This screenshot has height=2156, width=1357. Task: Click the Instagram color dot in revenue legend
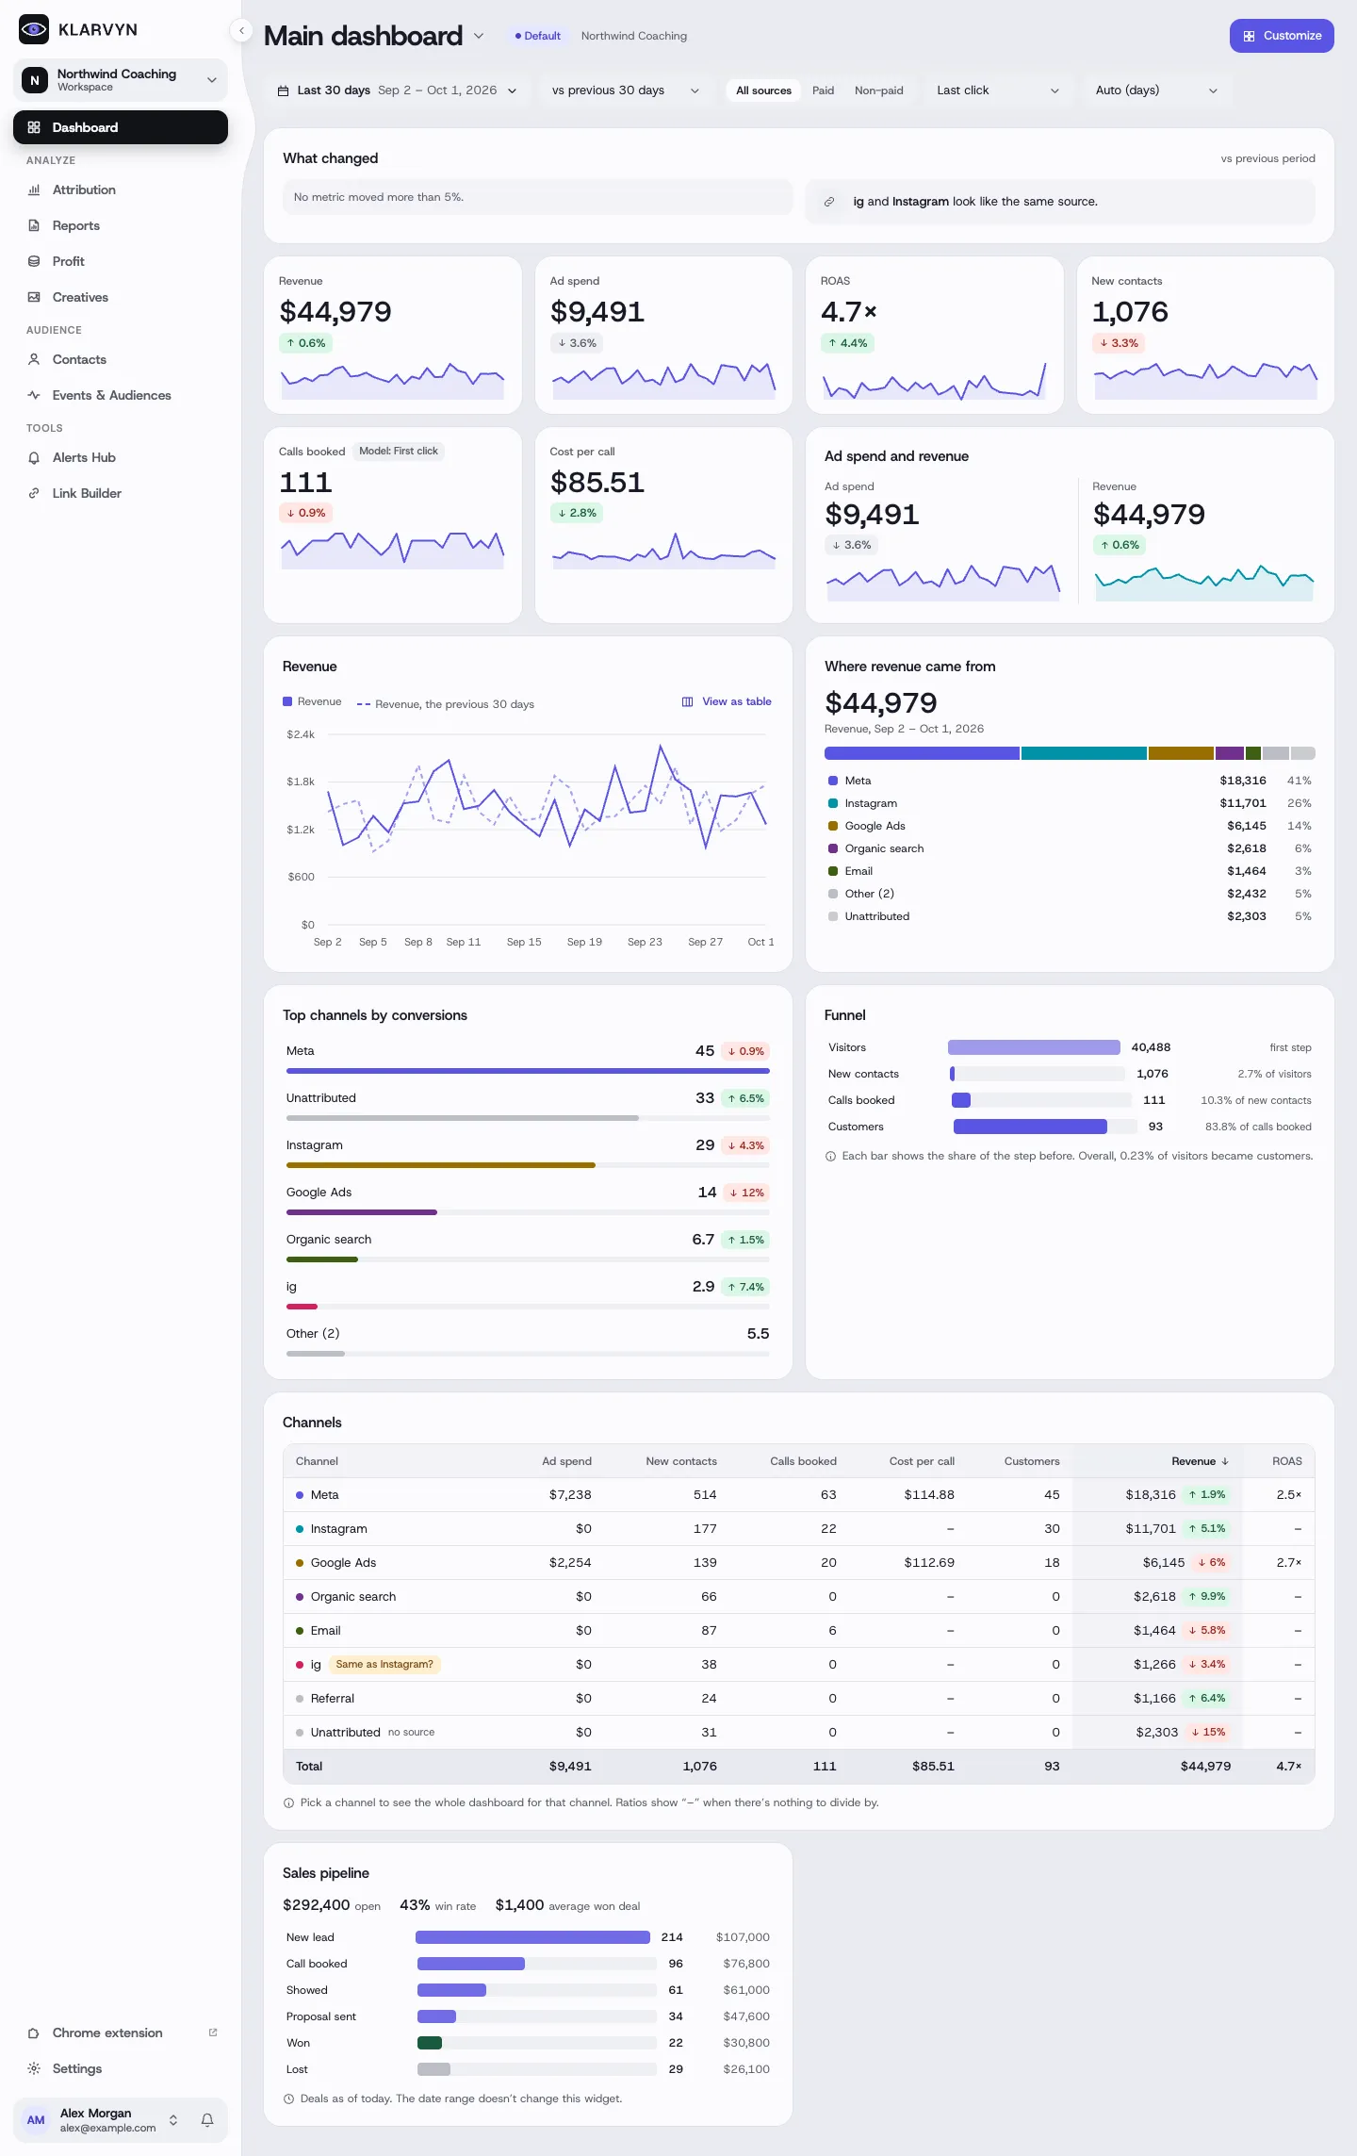point(833,803)
